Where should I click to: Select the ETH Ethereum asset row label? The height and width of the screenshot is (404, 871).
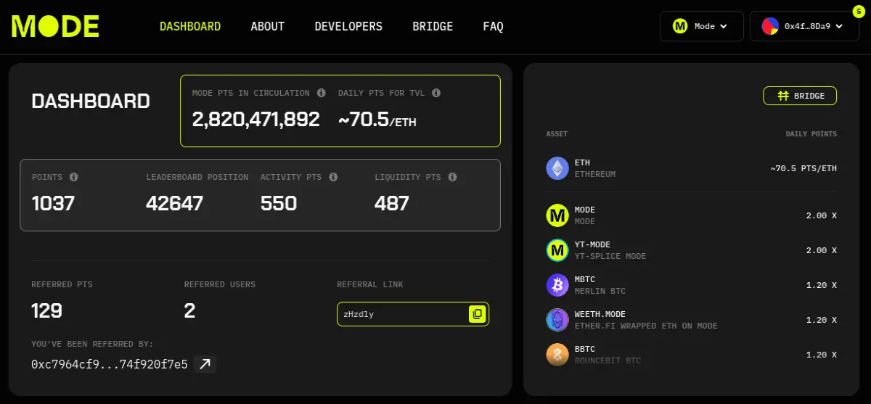pyautogui.click(x=594, y=168)
